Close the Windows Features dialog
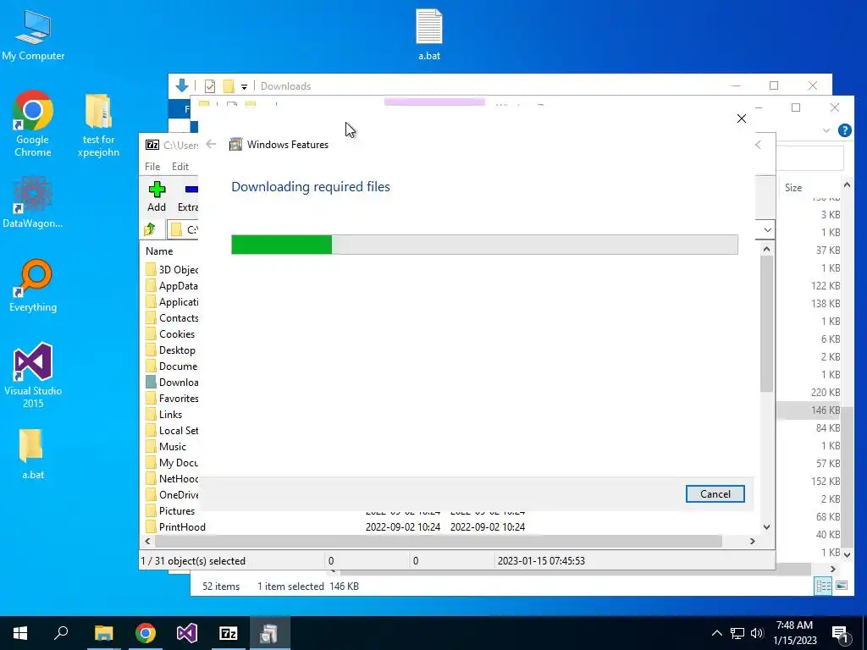 tap(742, 118)
